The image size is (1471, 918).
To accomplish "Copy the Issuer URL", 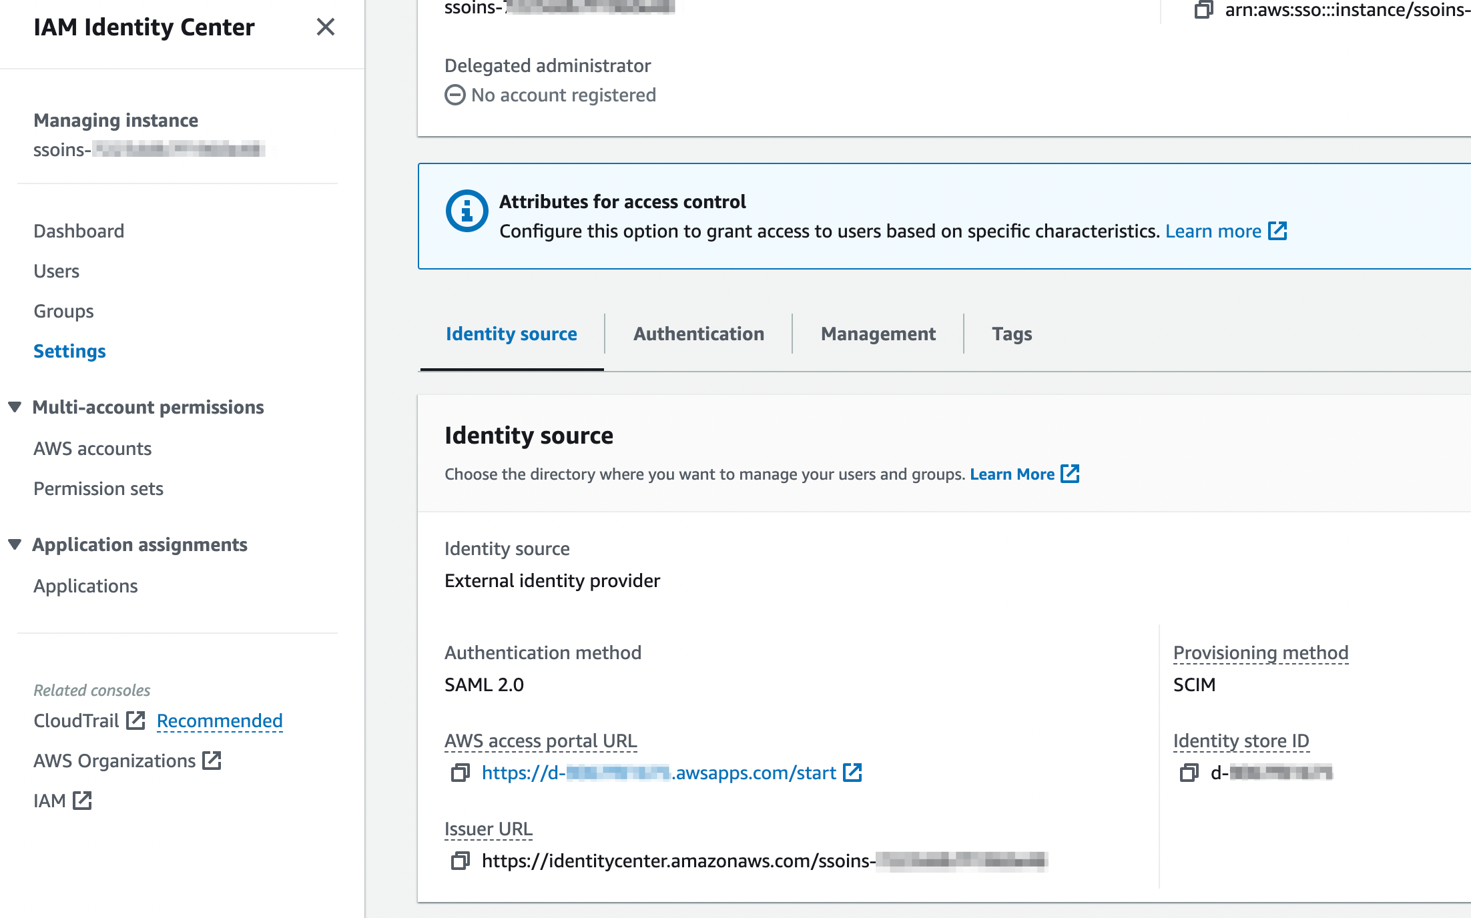I will [461, 861].
